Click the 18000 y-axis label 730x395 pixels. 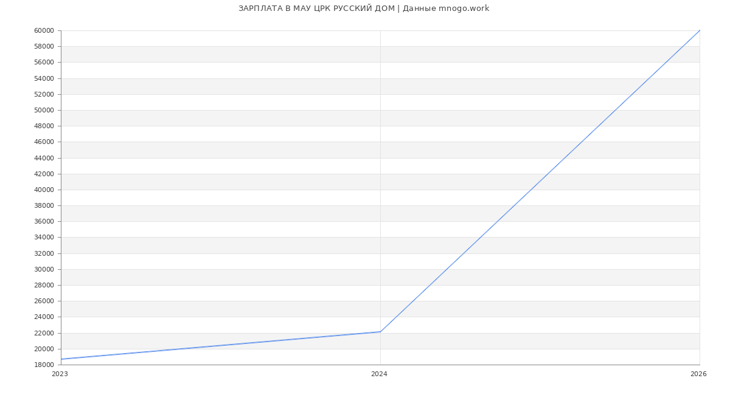tap(44, 365)
